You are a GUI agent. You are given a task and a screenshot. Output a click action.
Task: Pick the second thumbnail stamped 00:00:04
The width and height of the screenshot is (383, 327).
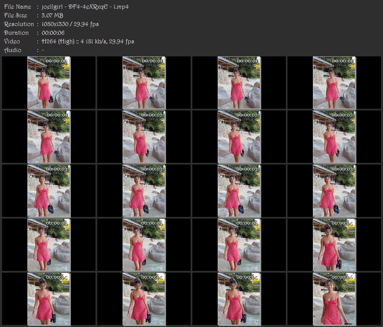click(x=144, y=245)
